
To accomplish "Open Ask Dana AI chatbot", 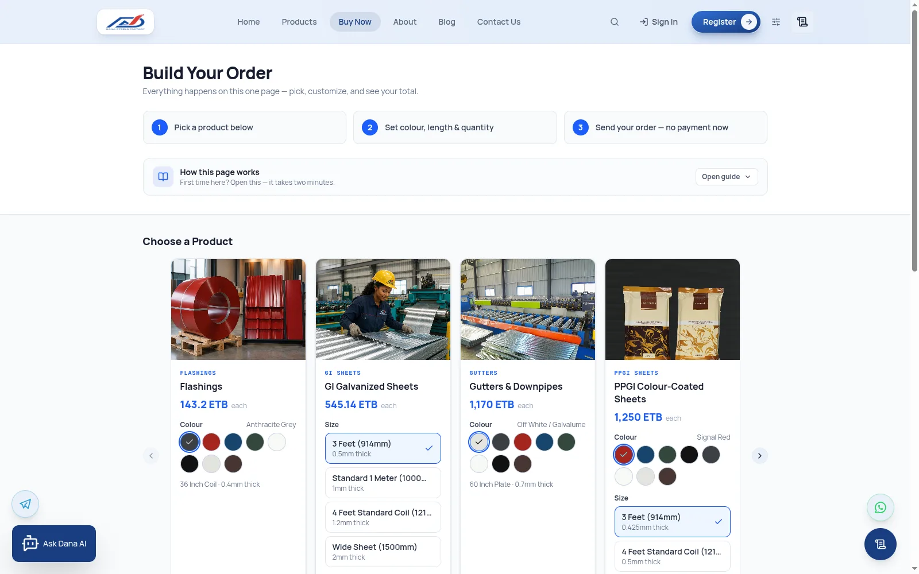I will point(54,544).
